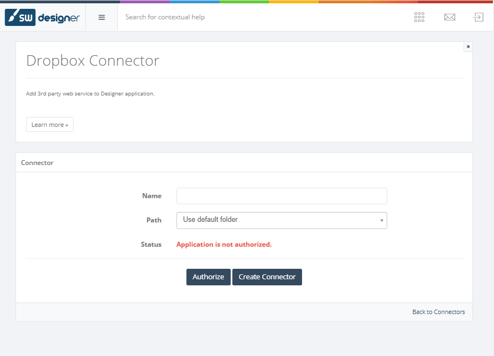Click the 'Application is not authorized.' status text
The width and height of the screenshot is (494, 356).
223,245
